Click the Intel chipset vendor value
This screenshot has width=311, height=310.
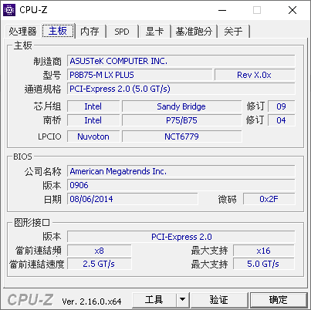93,106
